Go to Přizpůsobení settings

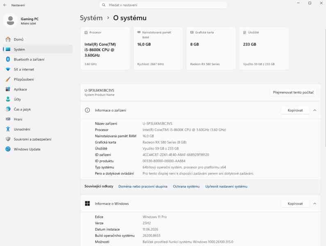click(x=38, y=79)
